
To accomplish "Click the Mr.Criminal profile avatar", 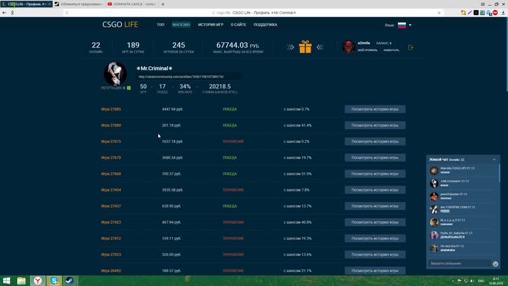I will point(115,74).
